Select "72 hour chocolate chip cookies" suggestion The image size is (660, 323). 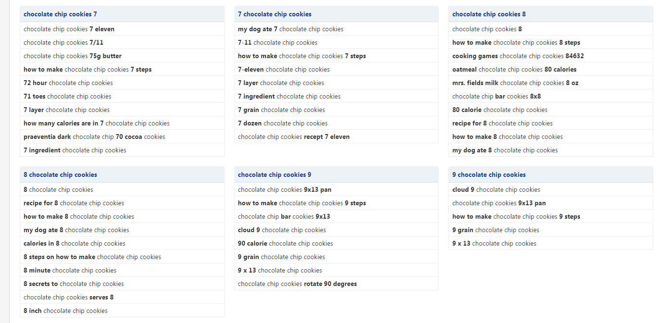[68, 83]
